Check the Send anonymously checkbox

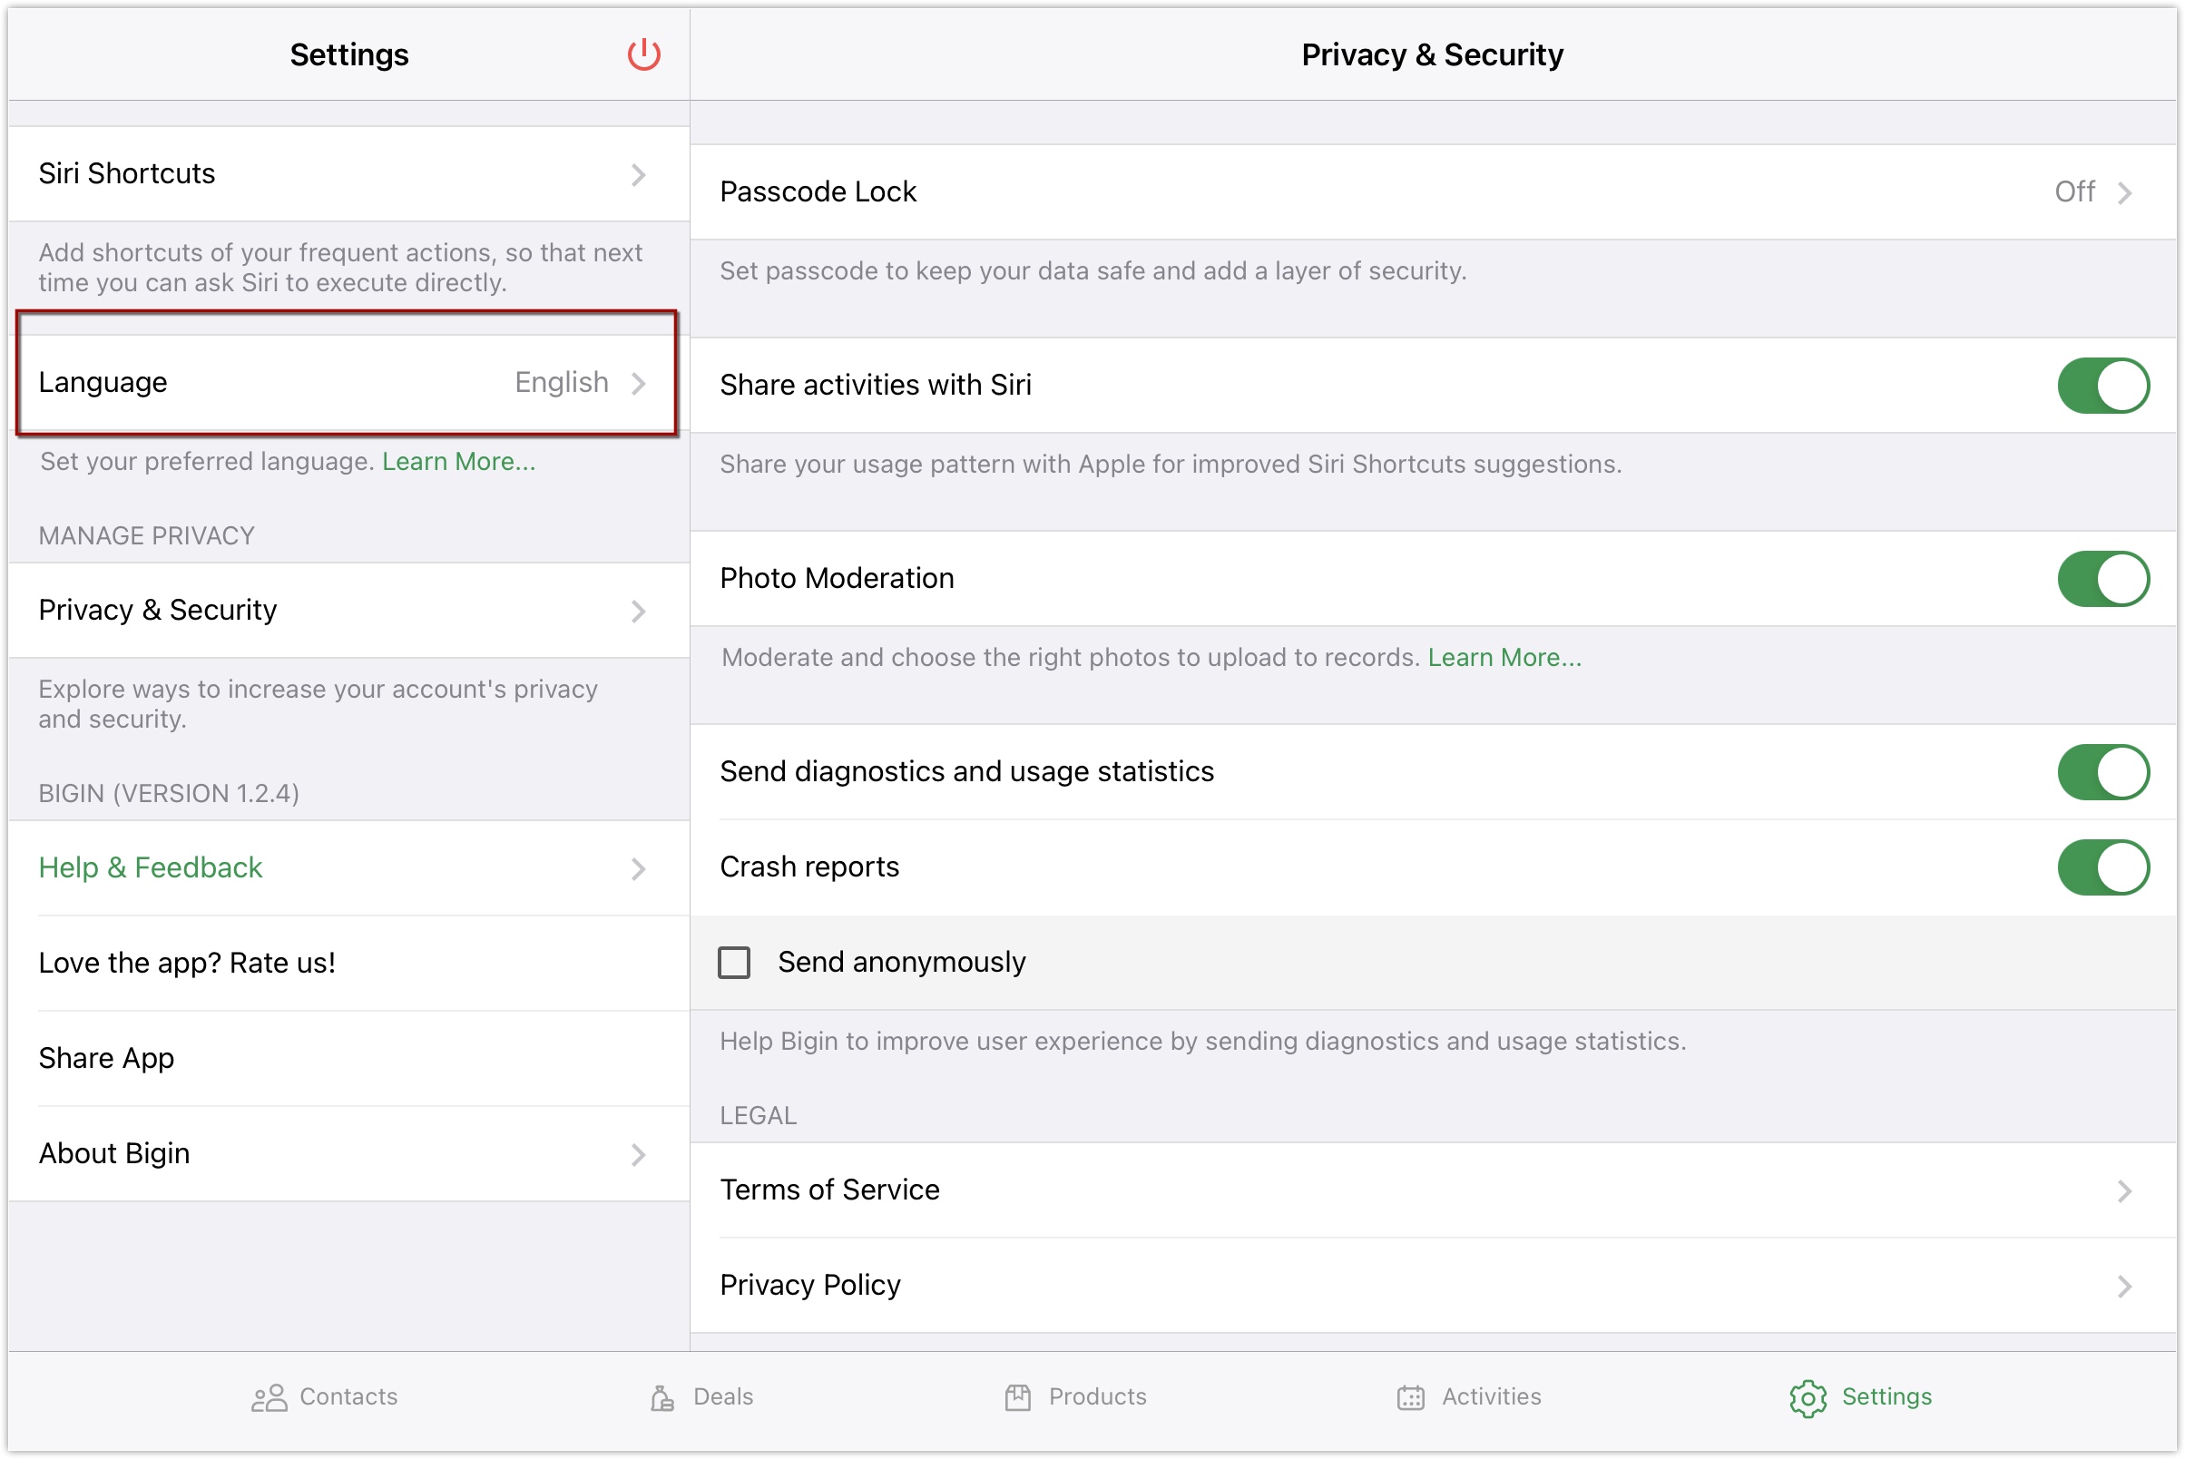[734, 962]
